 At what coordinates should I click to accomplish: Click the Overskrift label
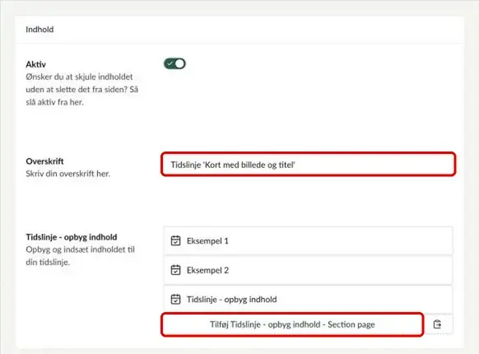coord(44,161)
